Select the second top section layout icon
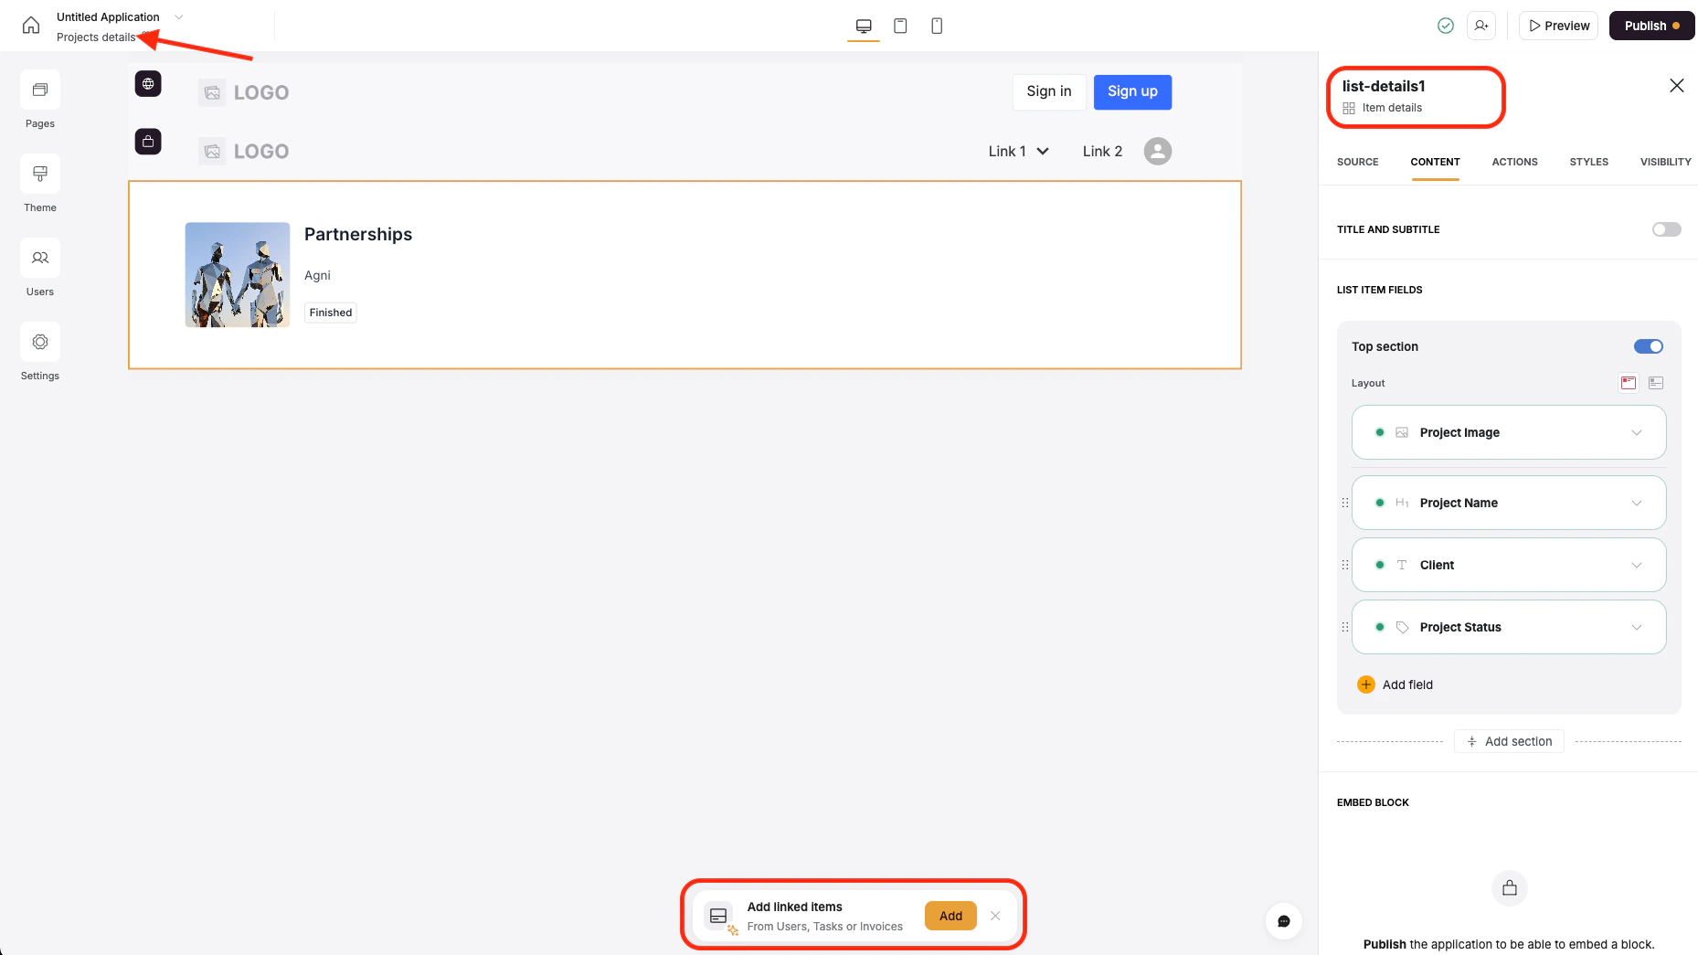The width and height of the screenshot is (1698, 955). (x=1656, y=383)
